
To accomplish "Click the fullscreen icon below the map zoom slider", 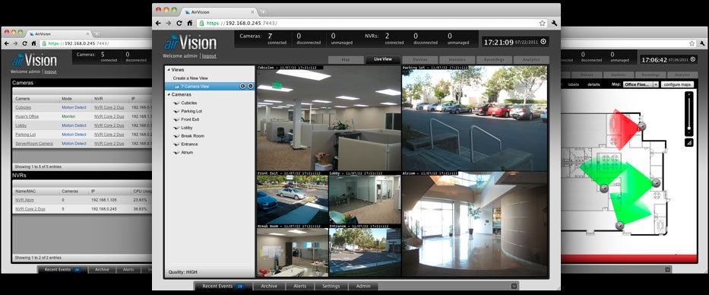I will click(688, 142).
